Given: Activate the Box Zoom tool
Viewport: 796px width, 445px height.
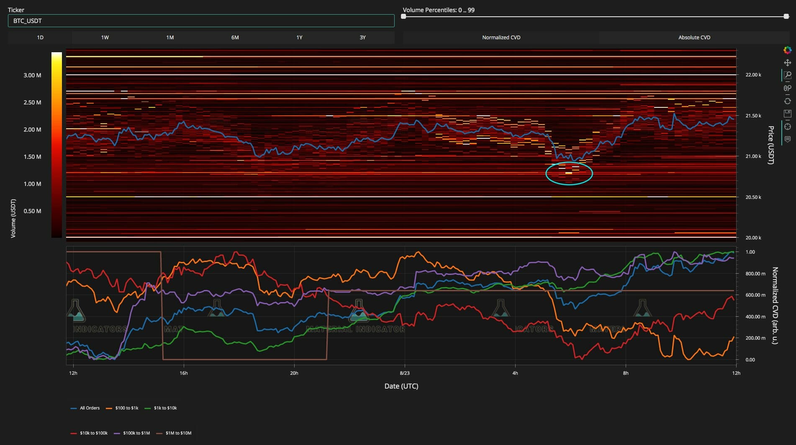Looking at the screenshot, I should (787, 75).
